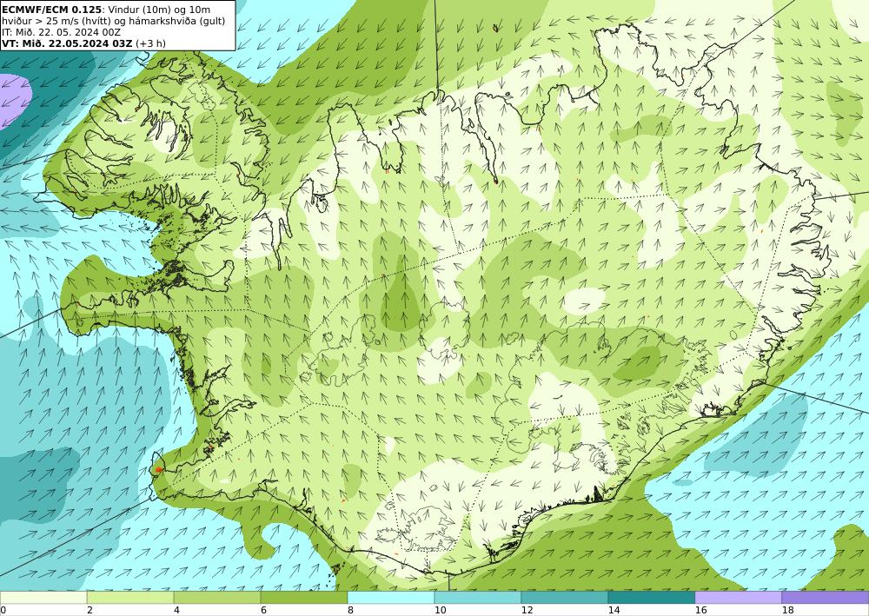The image size is (869, 616).
Task: Click the '(+3 h)' forecast offset text
Action: (x=150, y=43)
